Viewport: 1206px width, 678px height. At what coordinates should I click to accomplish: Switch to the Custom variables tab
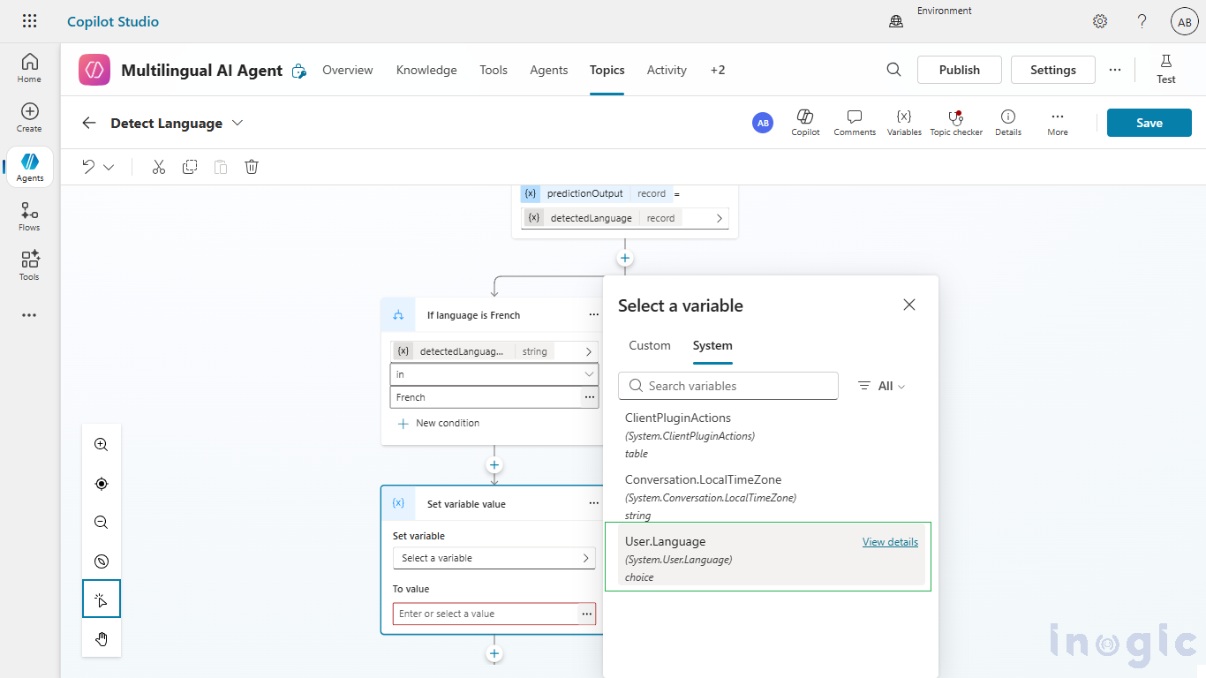click(650, 346)
